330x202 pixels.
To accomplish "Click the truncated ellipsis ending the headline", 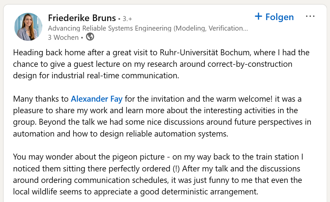I will [245, 28].
